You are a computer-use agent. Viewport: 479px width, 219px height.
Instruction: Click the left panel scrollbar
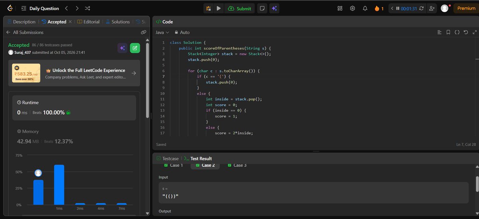(148, 80)
